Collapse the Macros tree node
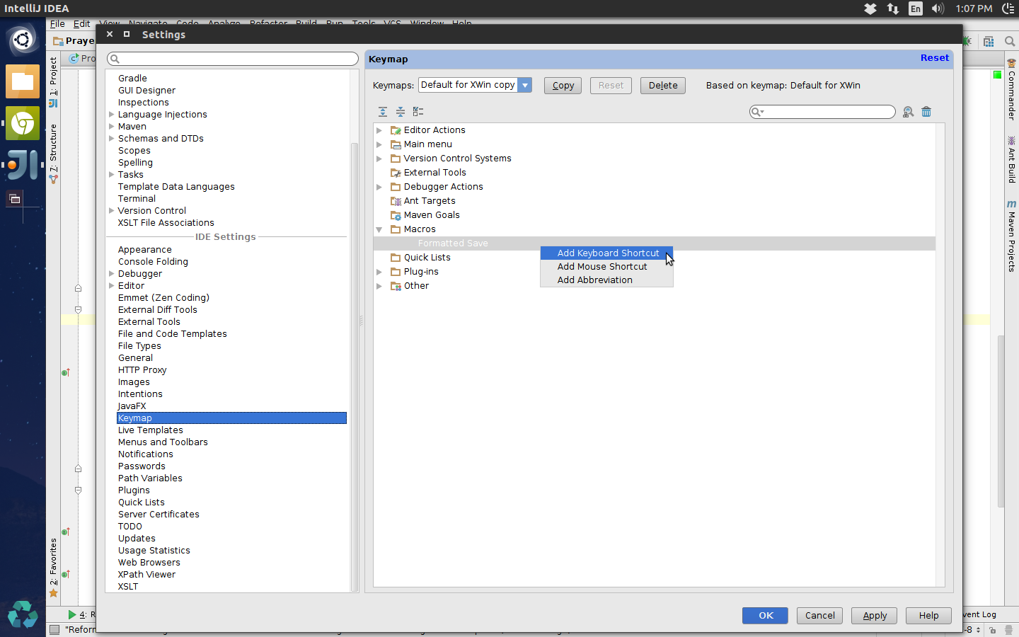This screenshot has width=1019, height=637. pos(379,229)
